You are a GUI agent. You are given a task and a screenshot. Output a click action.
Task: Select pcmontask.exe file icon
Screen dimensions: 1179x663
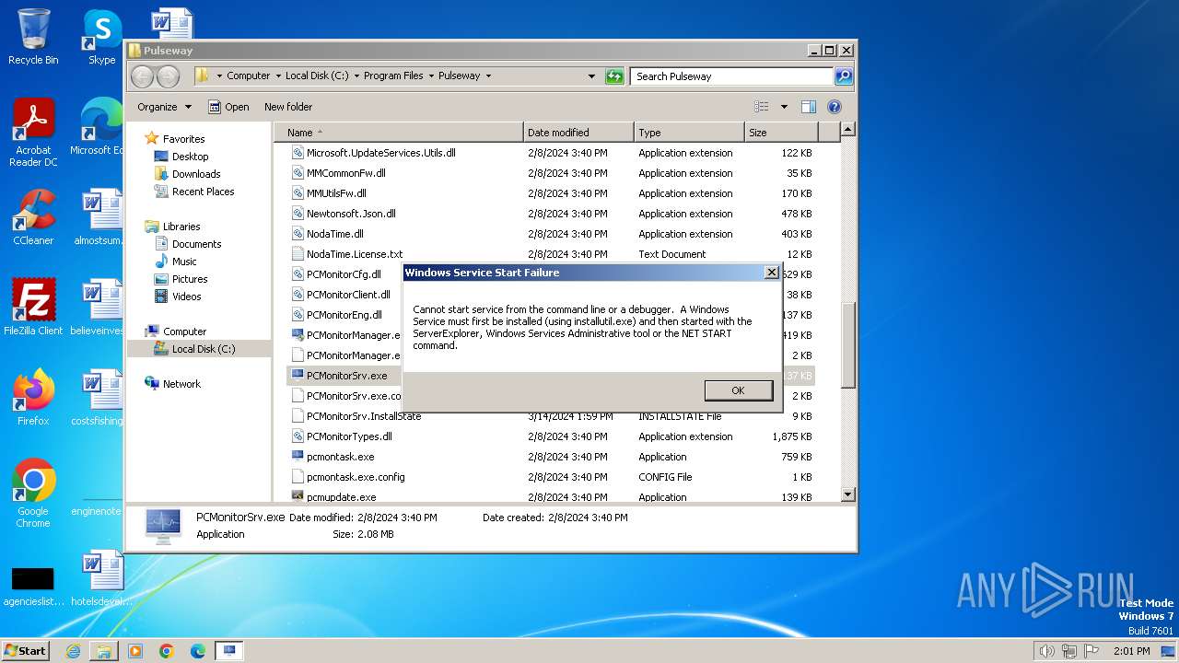coord(298,457)
